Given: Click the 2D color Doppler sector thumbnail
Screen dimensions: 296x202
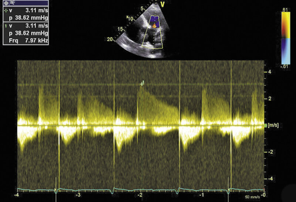Looking at the screenshot, I should [142, 31].
